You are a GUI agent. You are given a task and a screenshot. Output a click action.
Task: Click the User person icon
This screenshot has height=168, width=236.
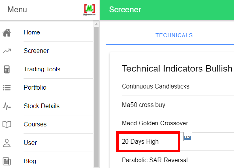pyautogui.click(x=7, y=143)
